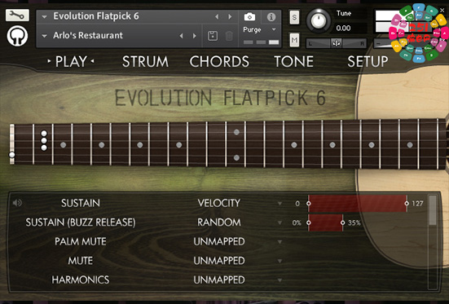Click the RANDOM mapping label
449x304 pixels.
[x=219, y=222]
